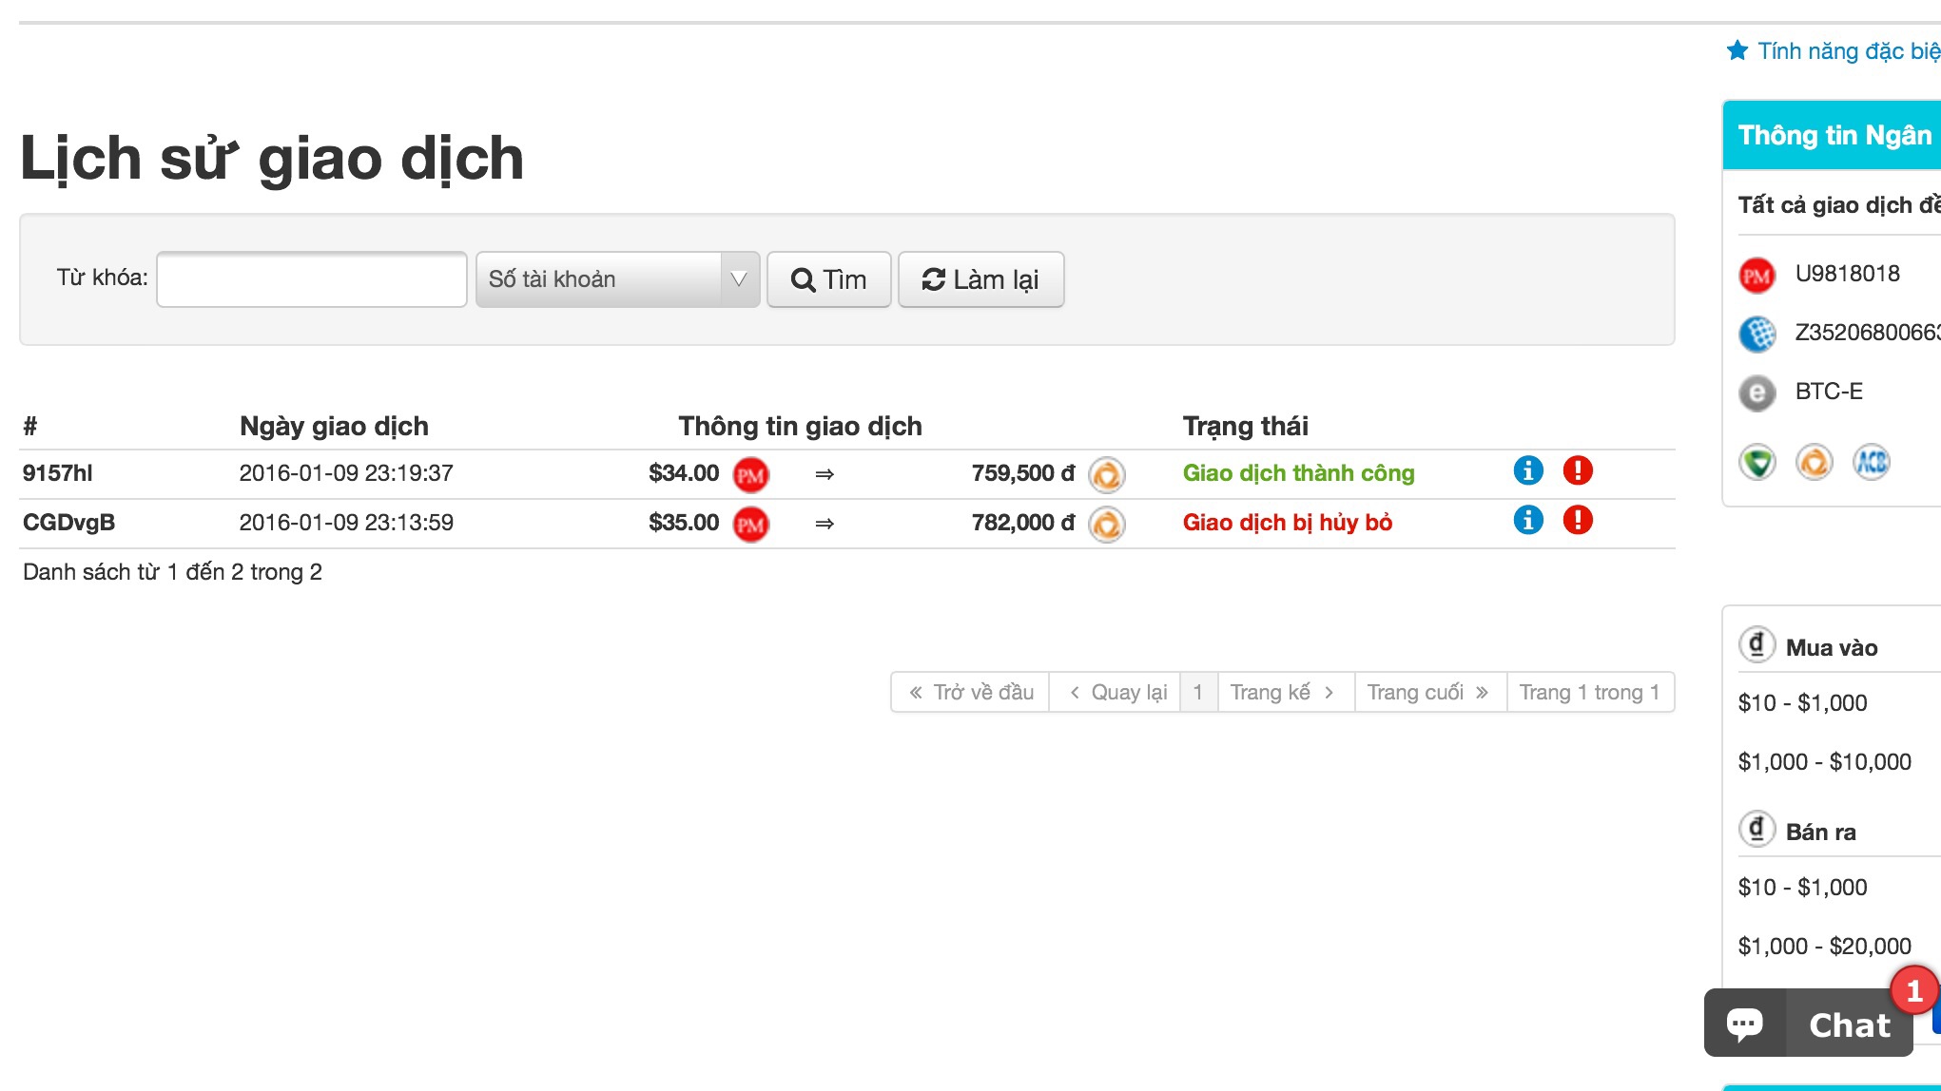This screenshot has height=1091, width=1941.
Task: Click the info icon for transaction CGDvgB
Action: (x=1527, y=520)
